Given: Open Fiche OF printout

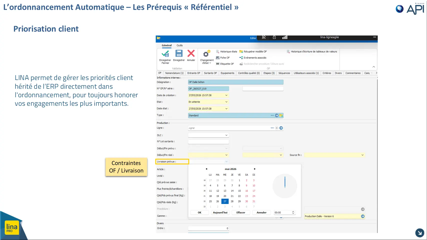Looking at the screenshot, I should 223,58.
